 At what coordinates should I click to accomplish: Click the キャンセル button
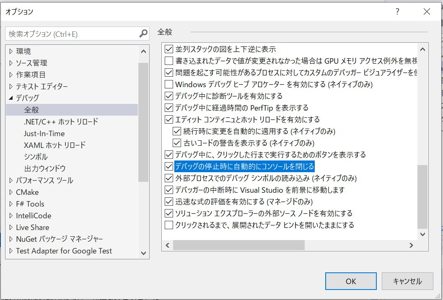click(x=407, y=281)
